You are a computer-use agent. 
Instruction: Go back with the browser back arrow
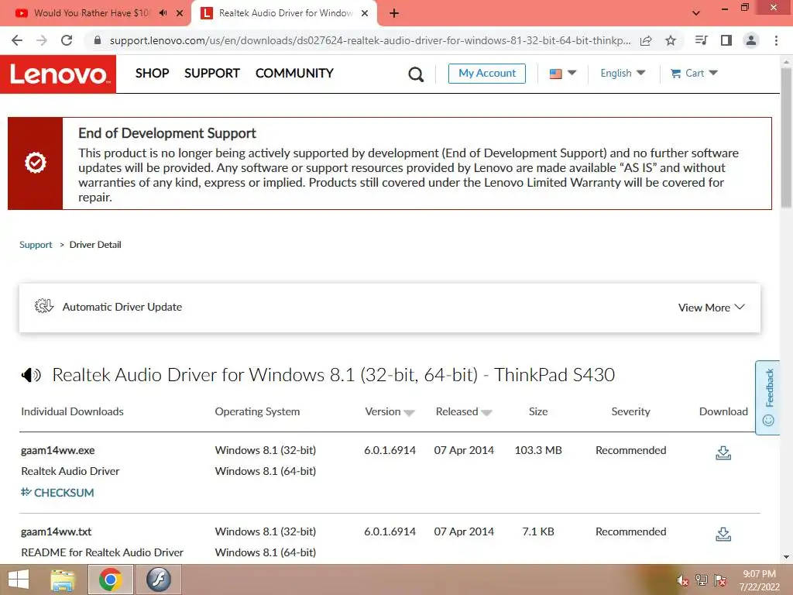point(17,40)
